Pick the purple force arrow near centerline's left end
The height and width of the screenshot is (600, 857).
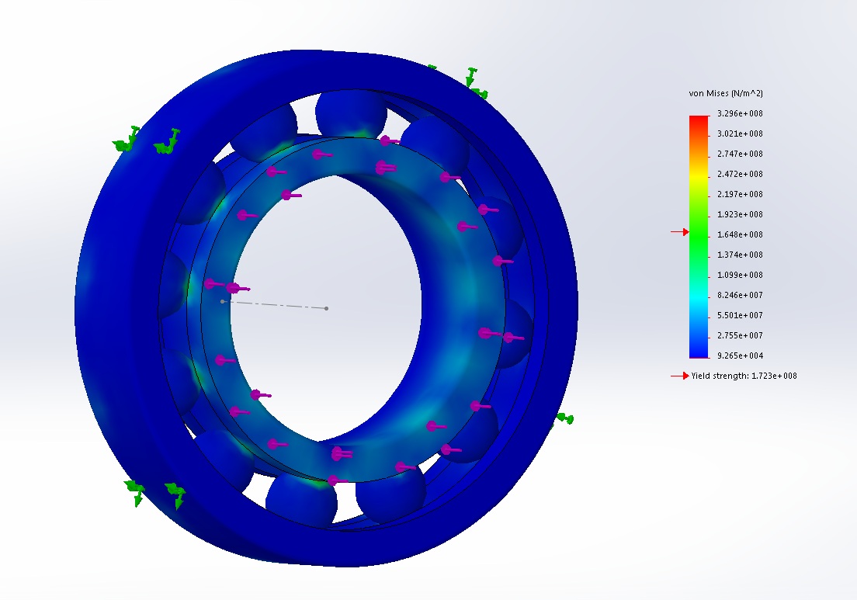tap(235, 288)
